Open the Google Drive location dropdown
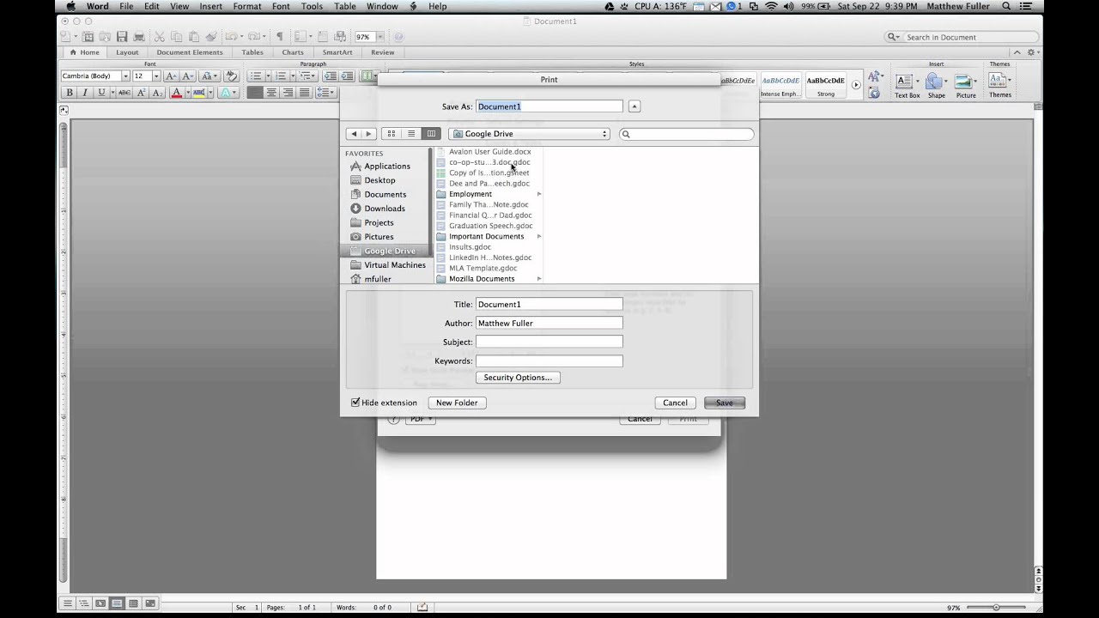1099x618 pixels. [x=530, y=134]
